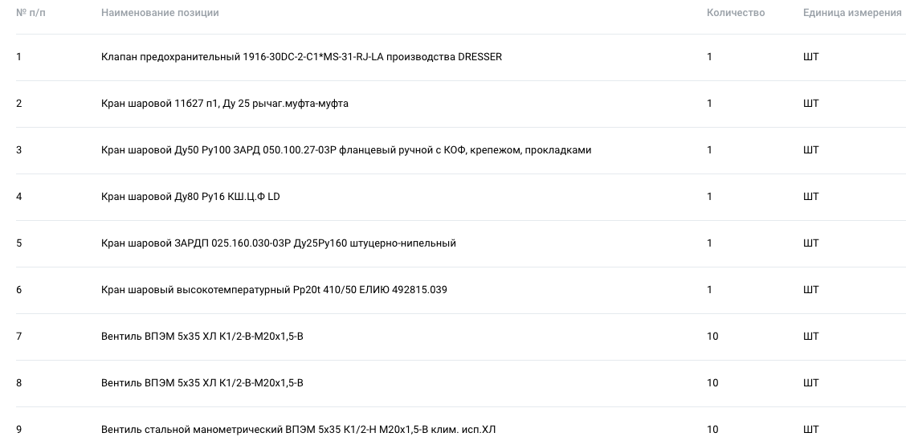906x445 pixels.
Task: Click the 'Единица измерения' column header
Action: tap(852, 13)
